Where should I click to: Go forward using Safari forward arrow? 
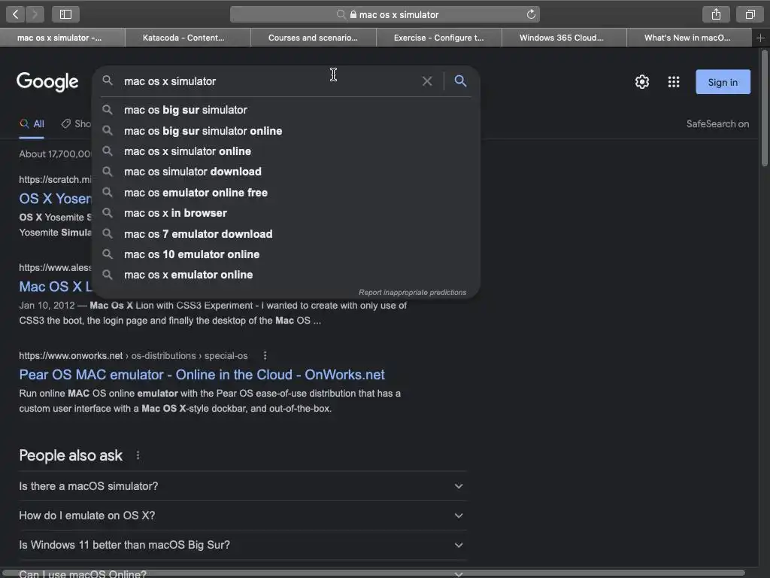coord(35,14)
